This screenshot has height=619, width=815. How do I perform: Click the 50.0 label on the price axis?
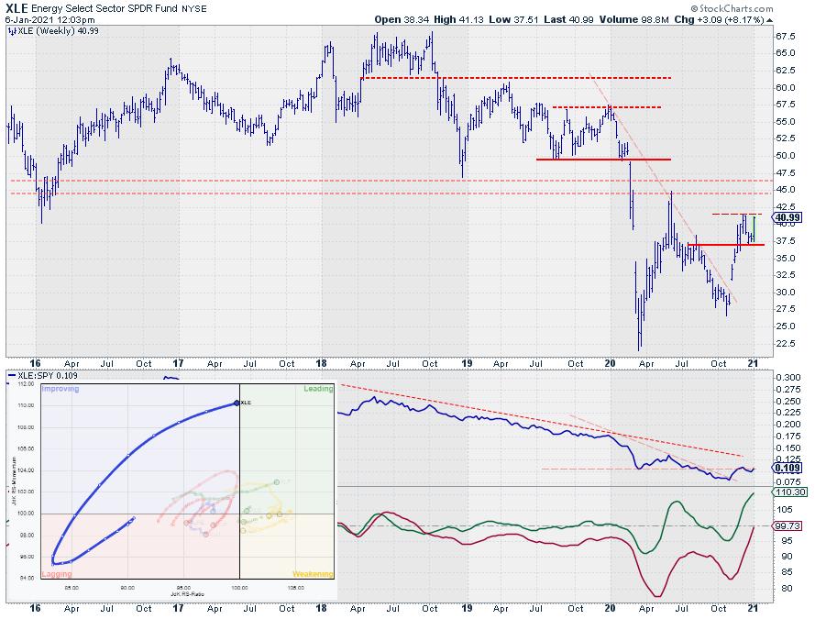pyautogui.click(x=785, y=155)
